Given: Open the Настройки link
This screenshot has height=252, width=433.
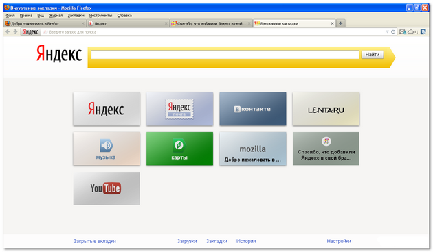Looking at the screenshot, I should 339,241.
